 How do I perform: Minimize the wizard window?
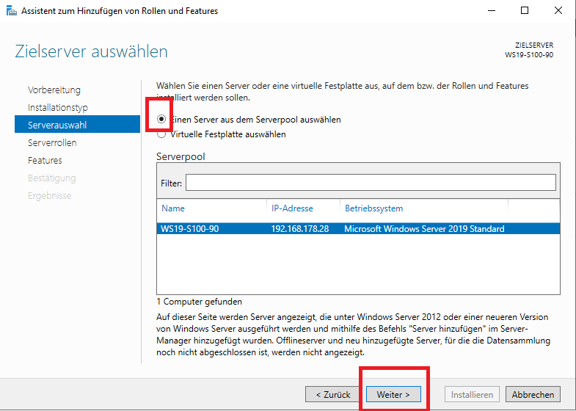point(491,11)
